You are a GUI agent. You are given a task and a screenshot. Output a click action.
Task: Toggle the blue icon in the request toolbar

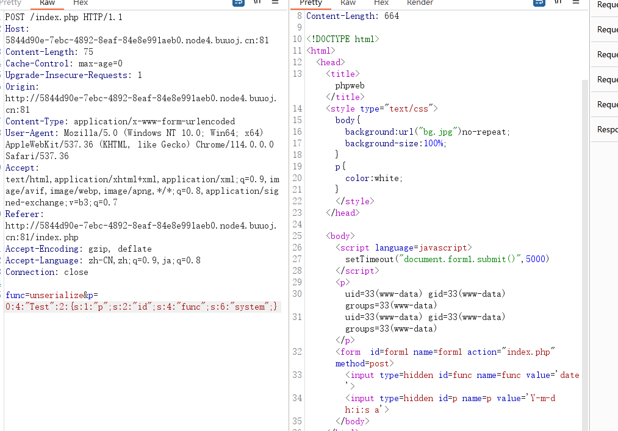[x=238, y=2]
